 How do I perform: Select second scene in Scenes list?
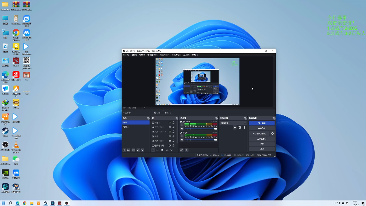tap(136, 127)
